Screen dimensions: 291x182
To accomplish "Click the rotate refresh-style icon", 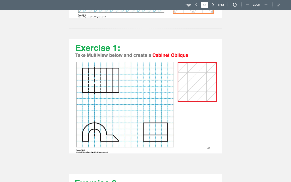I will pyautogui.click(x=234, y=5).
